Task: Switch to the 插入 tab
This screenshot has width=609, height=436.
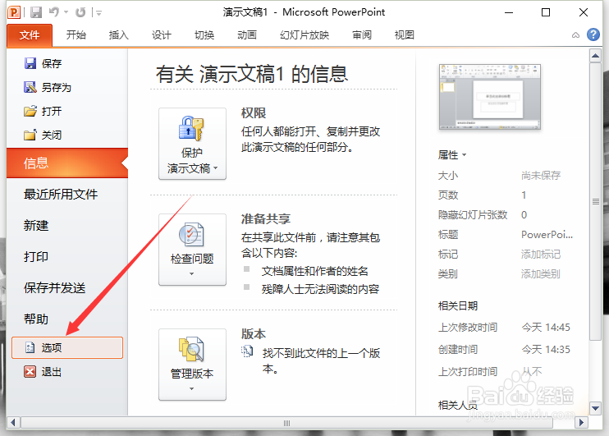Action: pyautogui.click(x=119, y=35)
